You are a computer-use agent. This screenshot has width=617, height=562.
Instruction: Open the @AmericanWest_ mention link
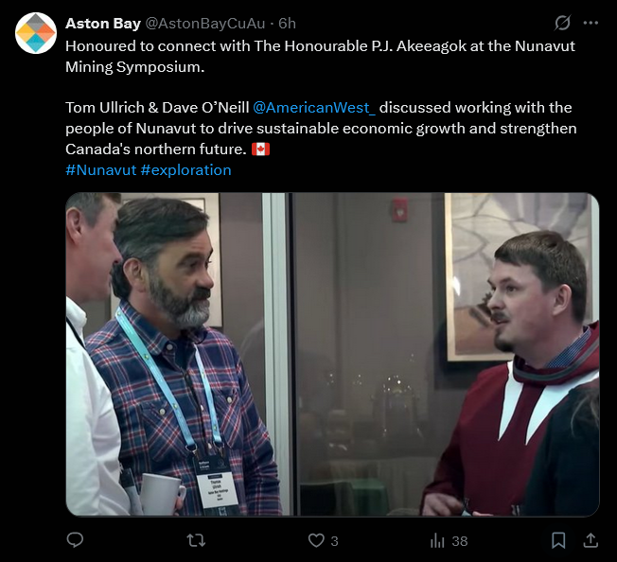coord(314,107)
